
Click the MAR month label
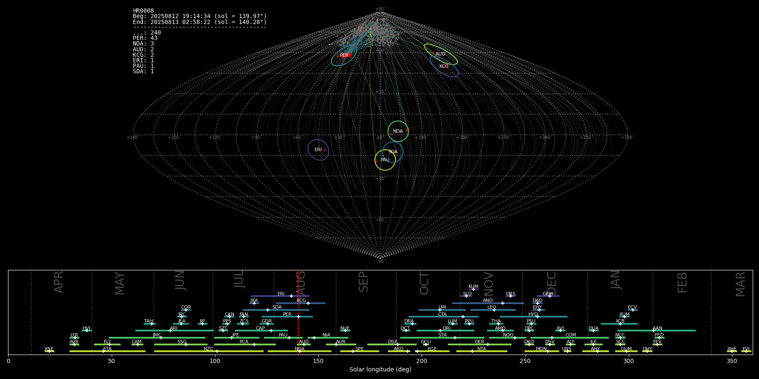pyautogui.click(x=740, y=284)
